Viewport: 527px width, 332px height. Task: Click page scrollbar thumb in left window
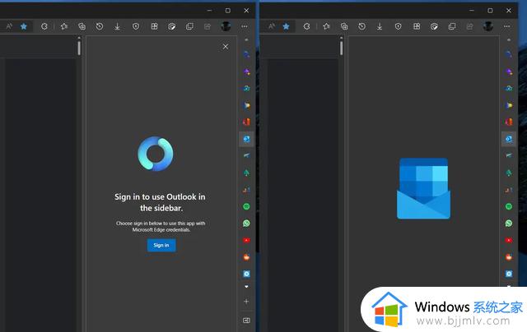pos(79,48)
